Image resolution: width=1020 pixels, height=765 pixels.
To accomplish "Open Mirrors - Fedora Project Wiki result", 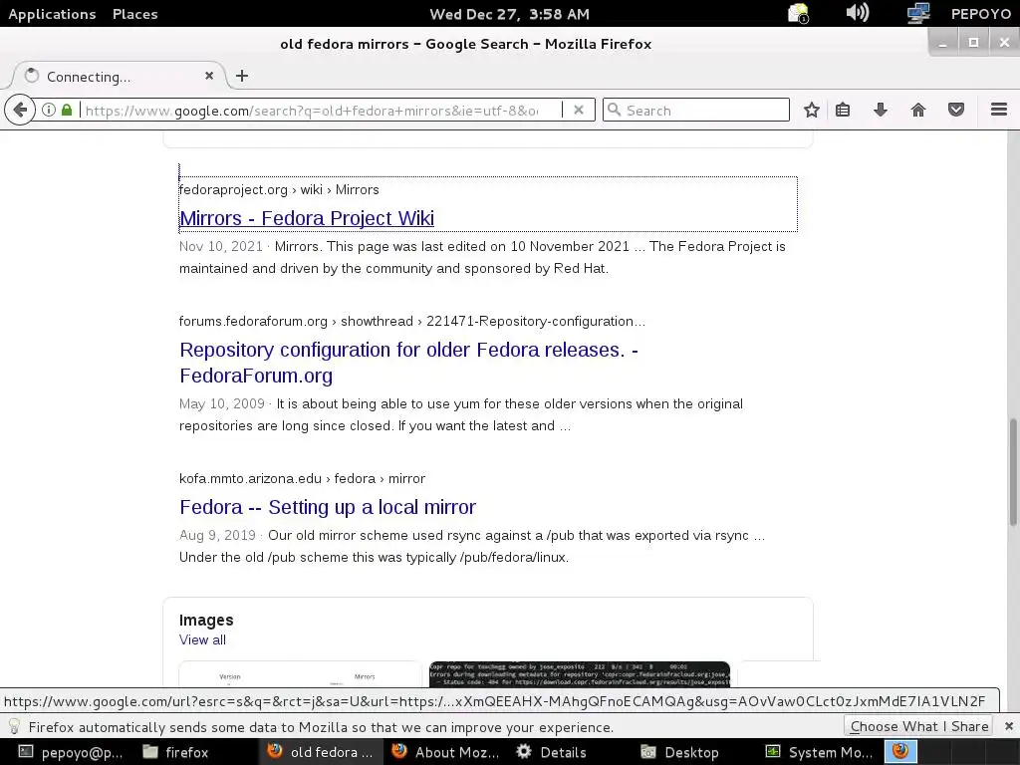I will 307,218.
